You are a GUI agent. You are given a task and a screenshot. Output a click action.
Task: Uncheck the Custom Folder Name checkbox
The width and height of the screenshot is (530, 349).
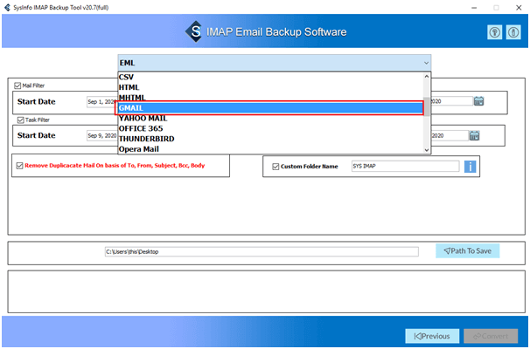(x=276, y=166)
